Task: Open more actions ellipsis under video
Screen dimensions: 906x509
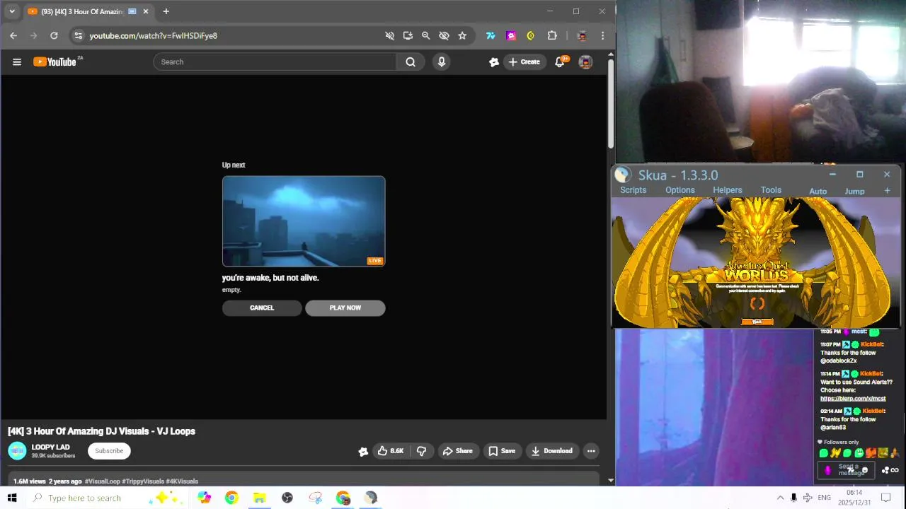Action: tap(591, 451)
